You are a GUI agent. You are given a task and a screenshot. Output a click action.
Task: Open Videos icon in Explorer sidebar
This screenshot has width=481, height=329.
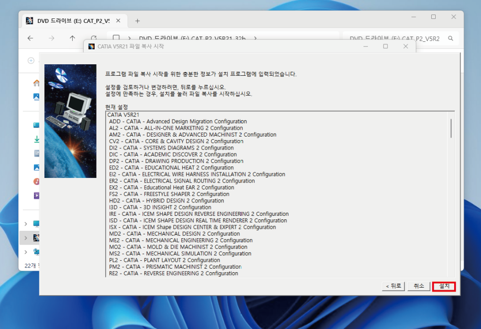tap(36, 195)
